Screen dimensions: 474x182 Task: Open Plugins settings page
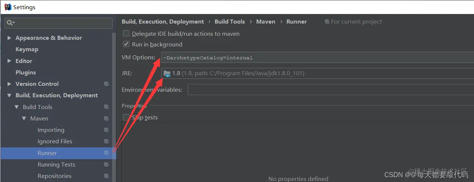pyautogui.click(x=26, y=73)
